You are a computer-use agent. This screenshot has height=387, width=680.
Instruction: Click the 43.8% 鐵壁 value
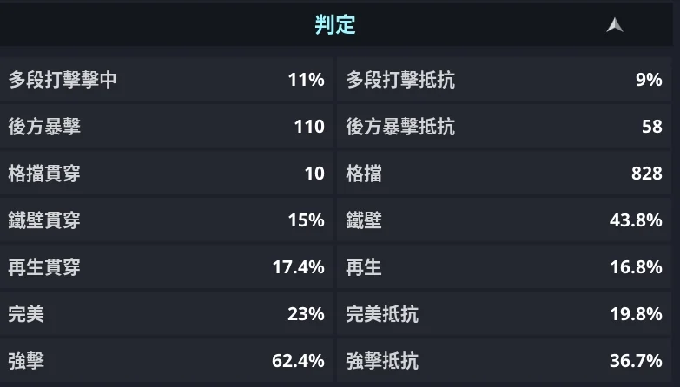[636, 220]
